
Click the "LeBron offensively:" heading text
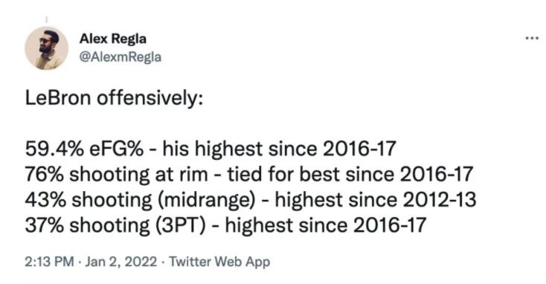114,98
